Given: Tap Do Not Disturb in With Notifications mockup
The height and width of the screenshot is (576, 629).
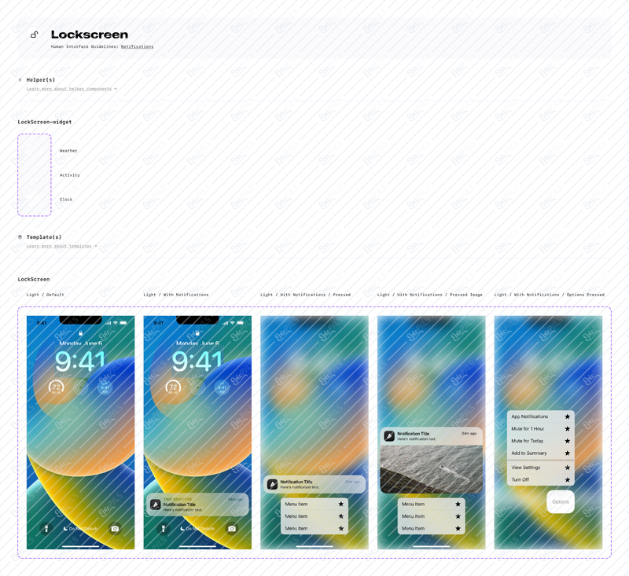Looking at the screenshot, I should point(197,529).
